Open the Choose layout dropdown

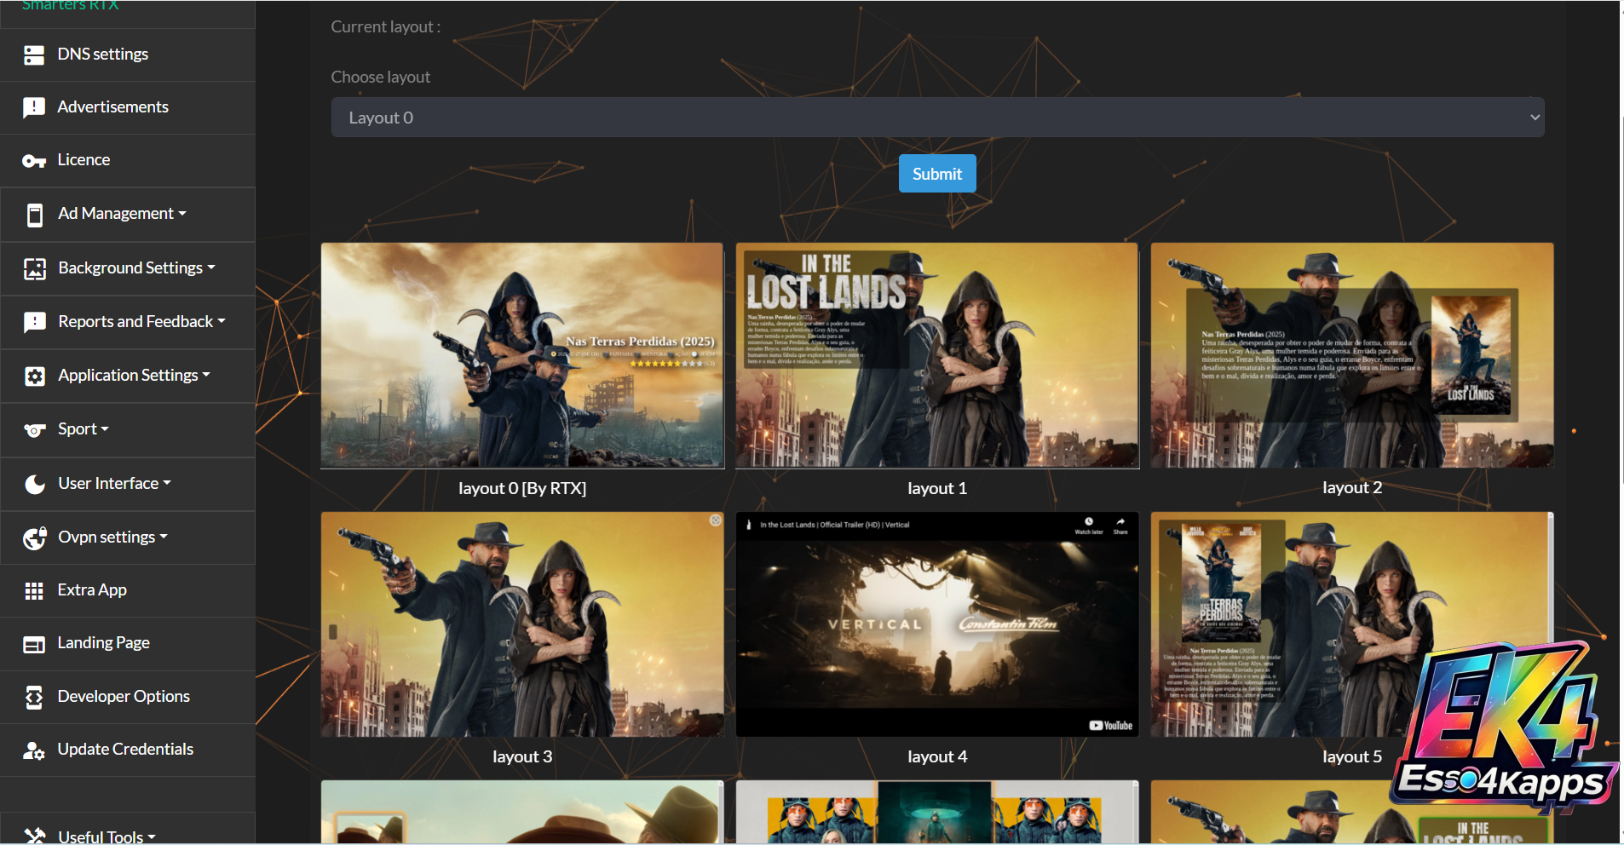tap(937, 118)
